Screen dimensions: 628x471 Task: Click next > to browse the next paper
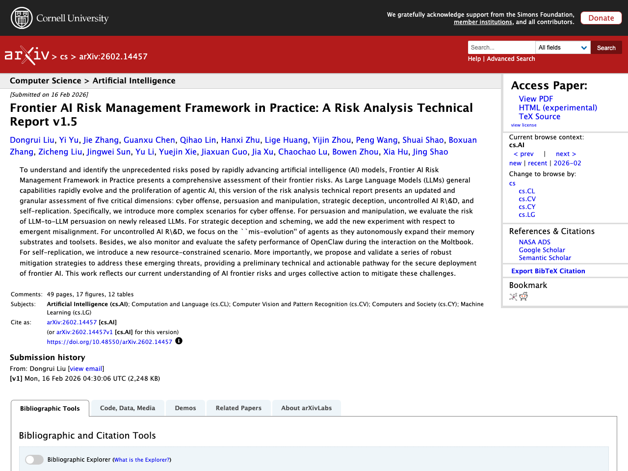[566, 154]
